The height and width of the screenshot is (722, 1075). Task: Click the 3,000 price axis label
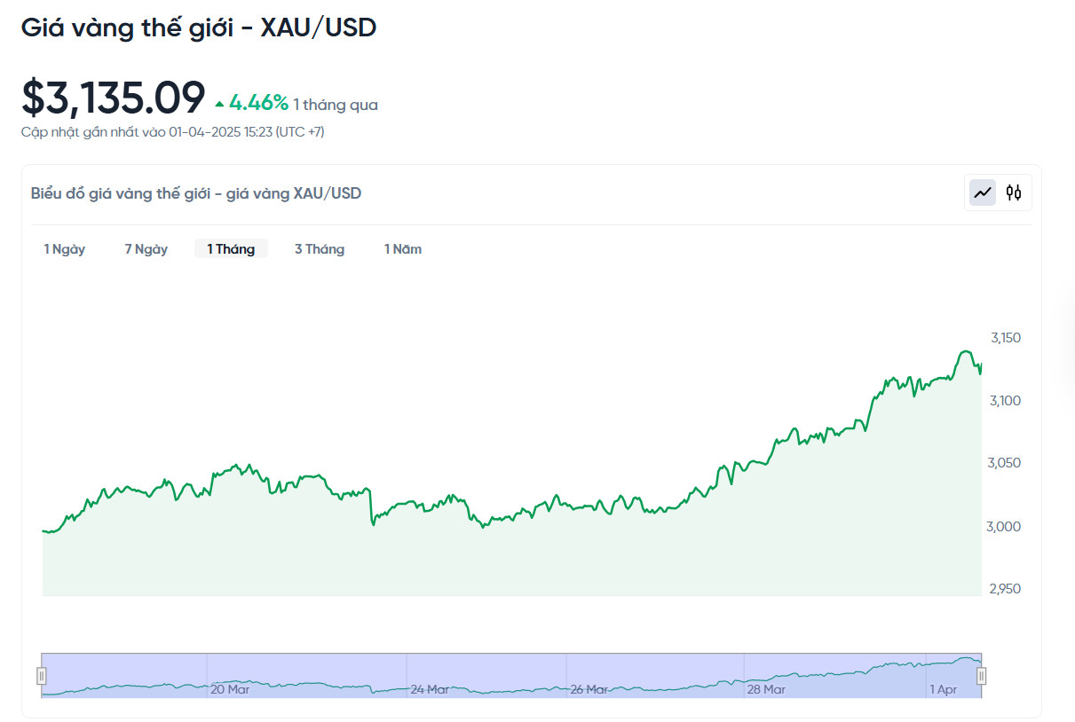1006,527
